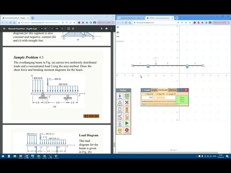The image size is (231, 173).
Task: Open the notification center icon
Action: coord(227,156)
